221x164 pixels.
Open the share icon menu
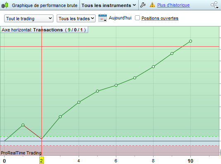tap(215, 5)
